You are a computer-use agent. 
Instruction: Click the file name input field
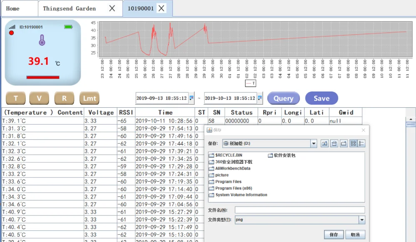pos(300,210)
